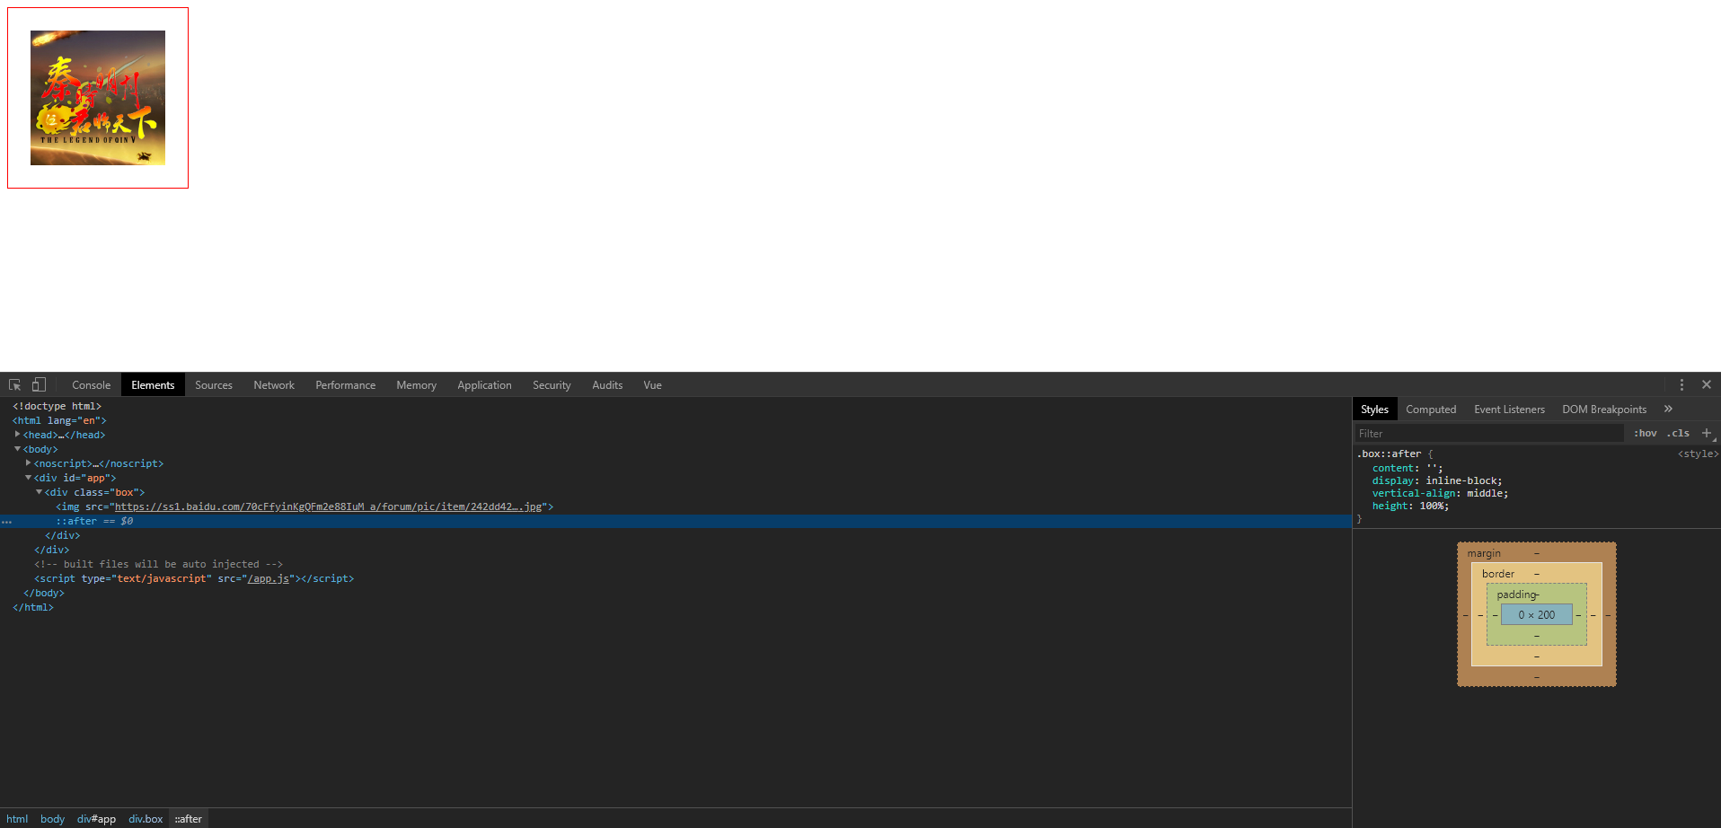Open the /app.js script link
The width and height of the screenshot is (1721, 828).
269,578
